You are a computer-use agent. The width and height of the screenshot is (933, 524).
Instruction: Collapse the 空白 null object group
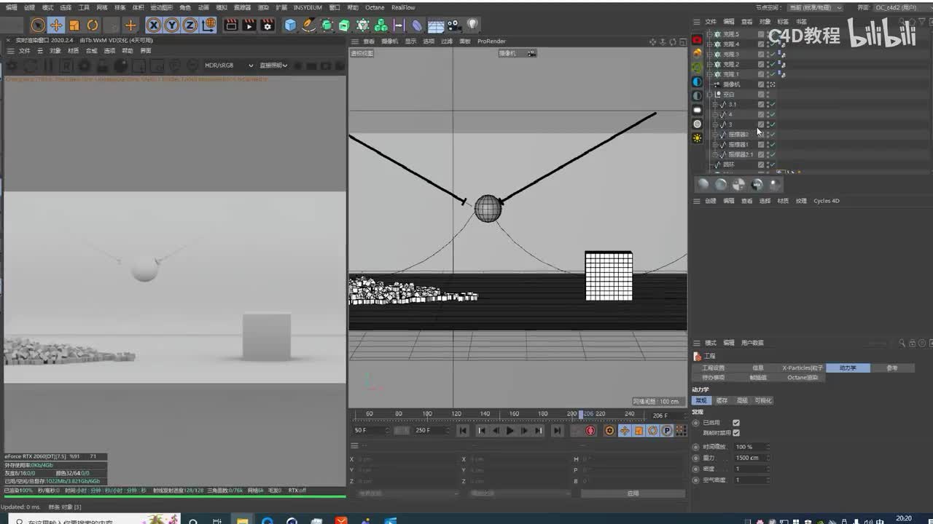pos(708,95)
